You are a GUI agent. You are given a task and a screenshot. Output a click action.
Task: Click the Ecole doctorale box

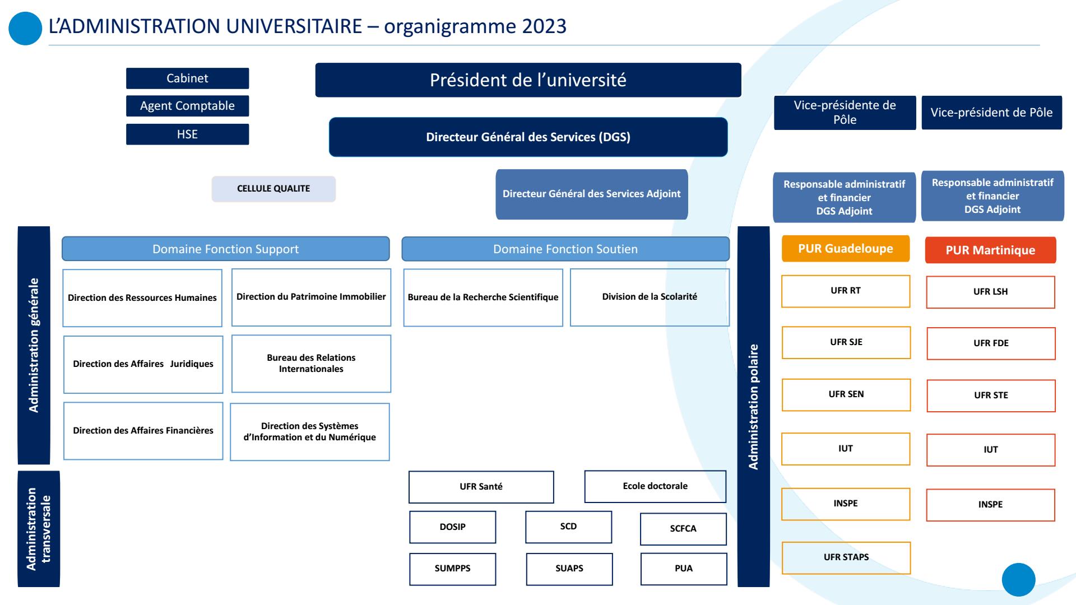(x=655, y=486)
